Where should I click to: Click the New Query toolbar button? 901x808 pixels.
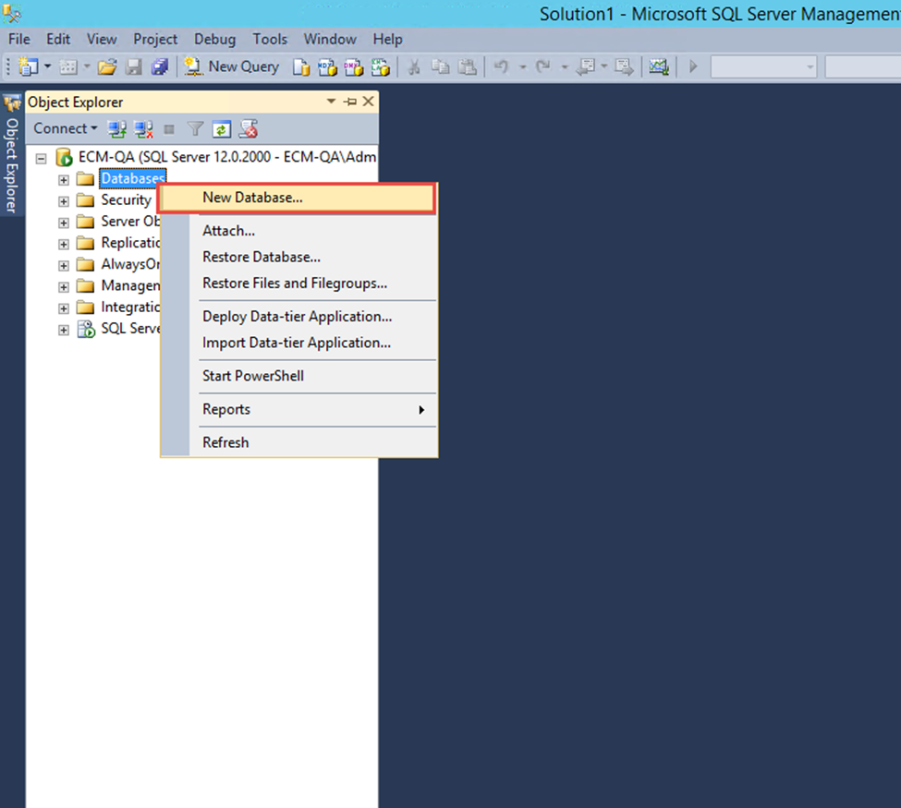(232, 66)
